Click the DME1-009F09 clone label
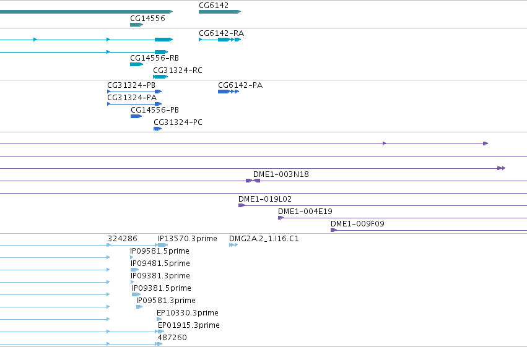This screenshot has height=347, width=527. point(357,224)
